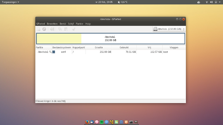
Task: Click the ext4 file system cell
Action: pos(64,52)
